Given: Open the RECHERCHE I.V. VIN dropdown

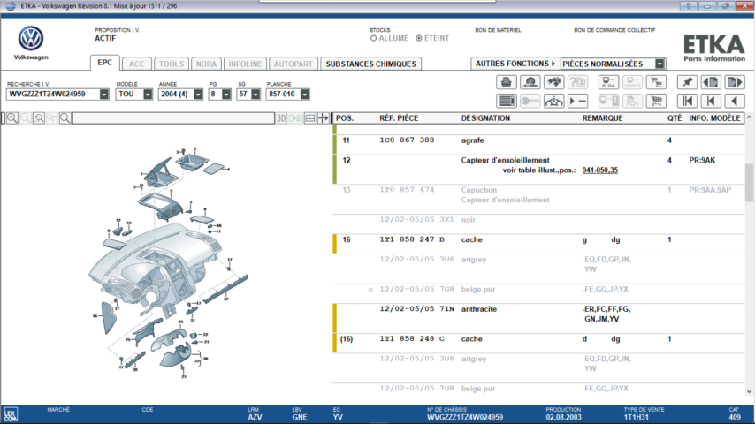Looking at the screenshot, I should [x=104, y=95].
